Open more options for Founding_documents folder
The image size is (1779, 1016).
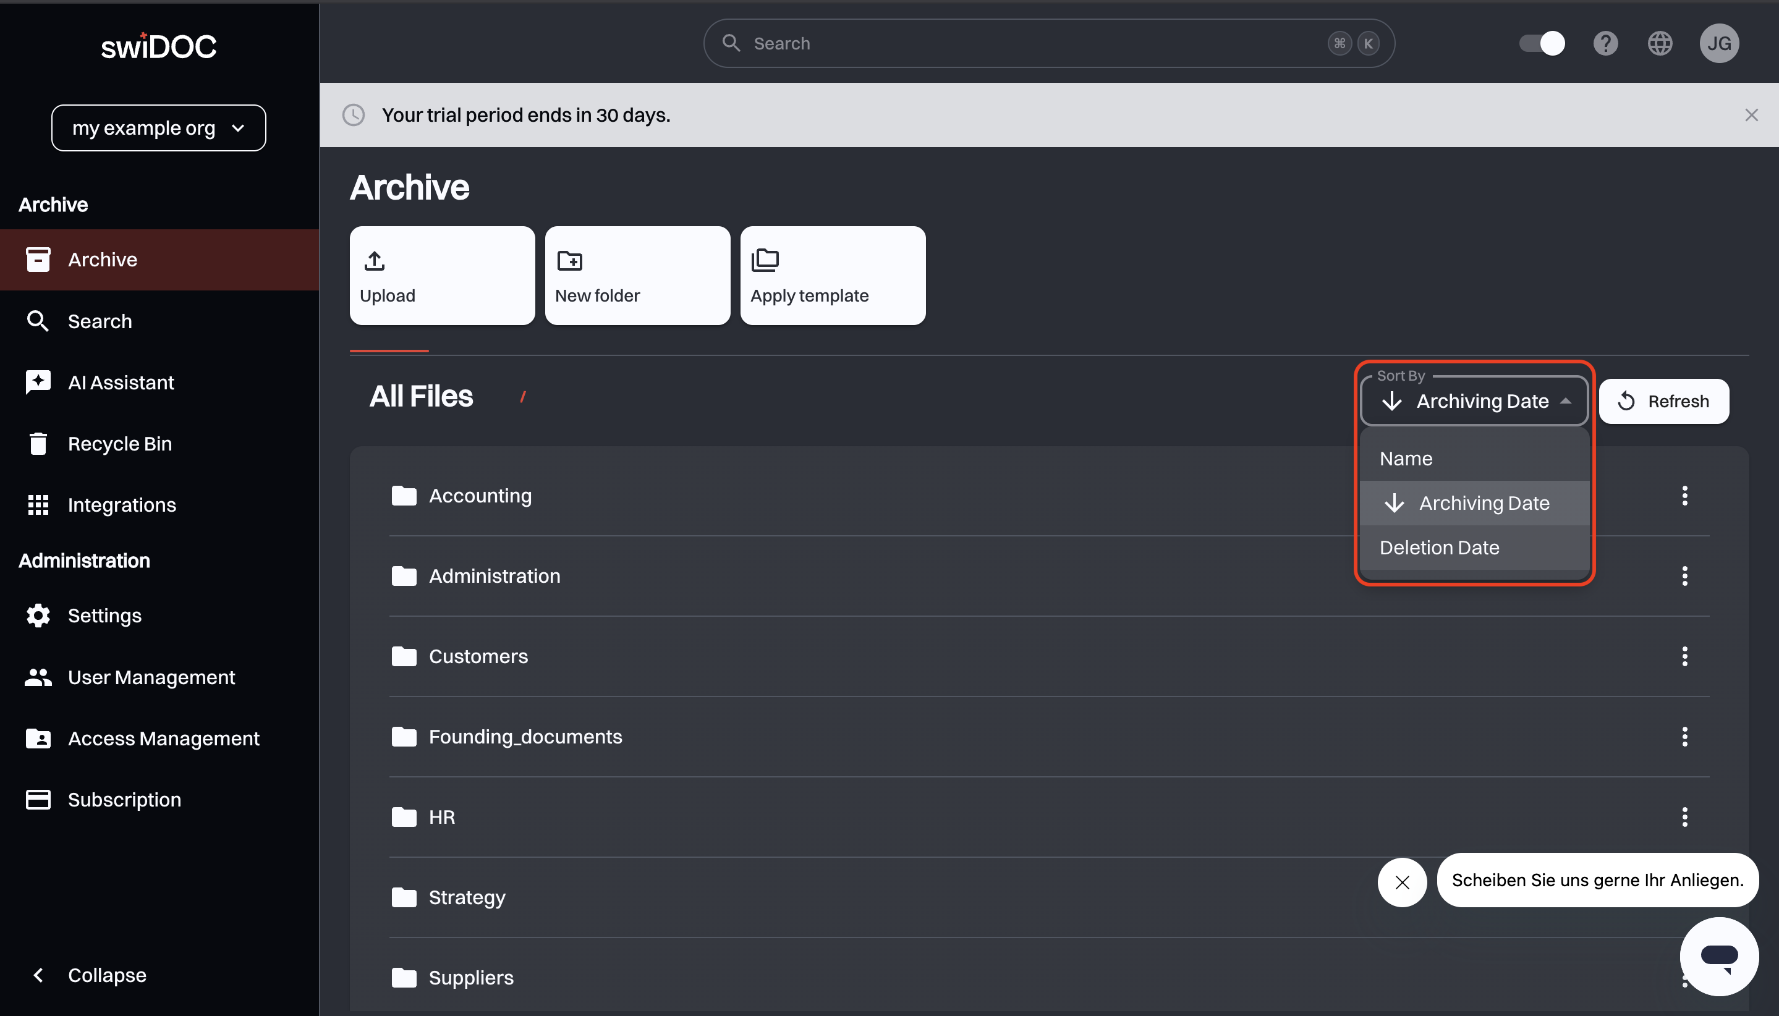[1684, 737]
